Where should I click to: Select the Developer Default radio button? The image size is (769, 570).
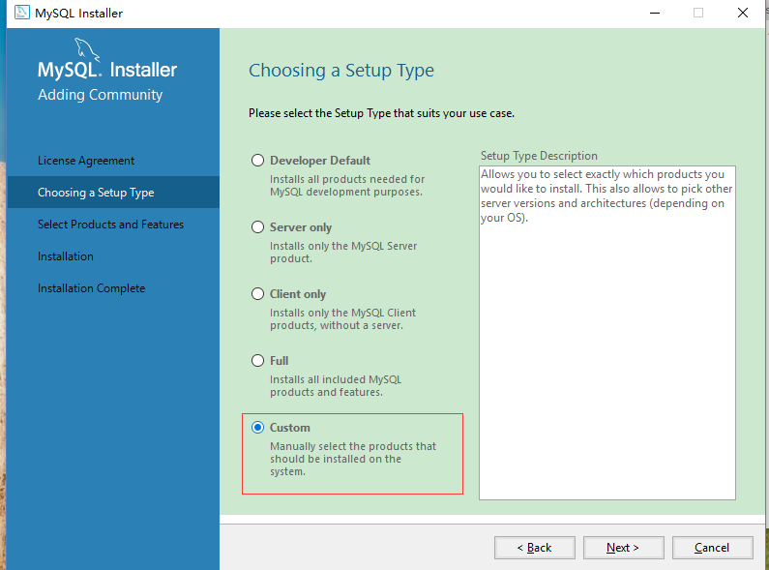257,161
